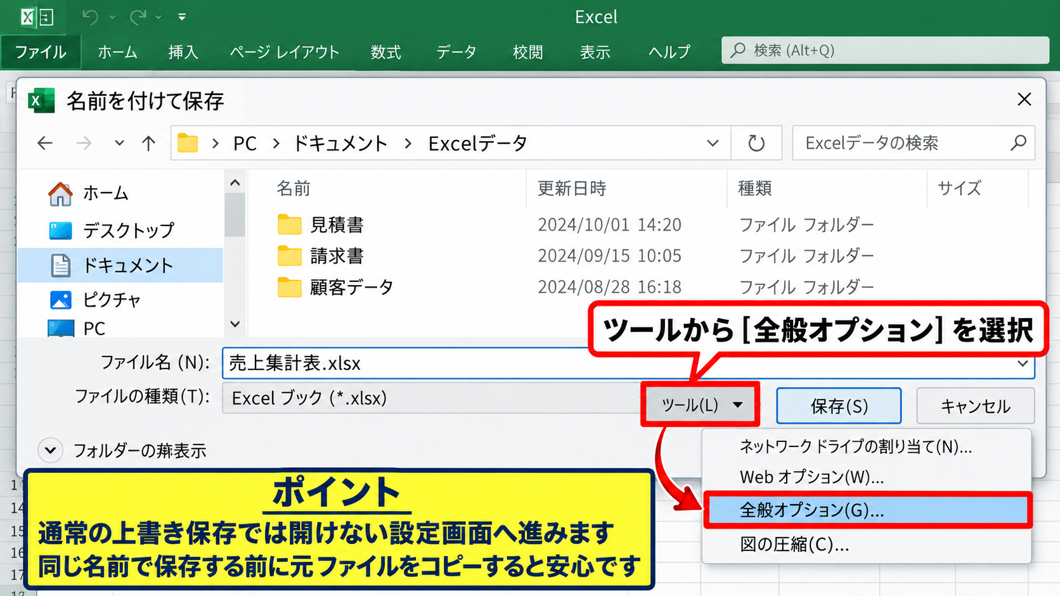Expand the address bar history dropdown
The width and height of the screenshot is (1060, 596).
[x=713, y=143]
